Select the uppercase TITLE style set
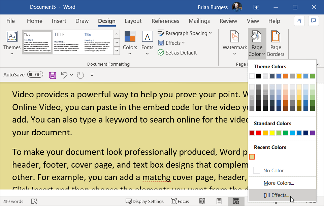324x207 pixels. click(67, 42)
